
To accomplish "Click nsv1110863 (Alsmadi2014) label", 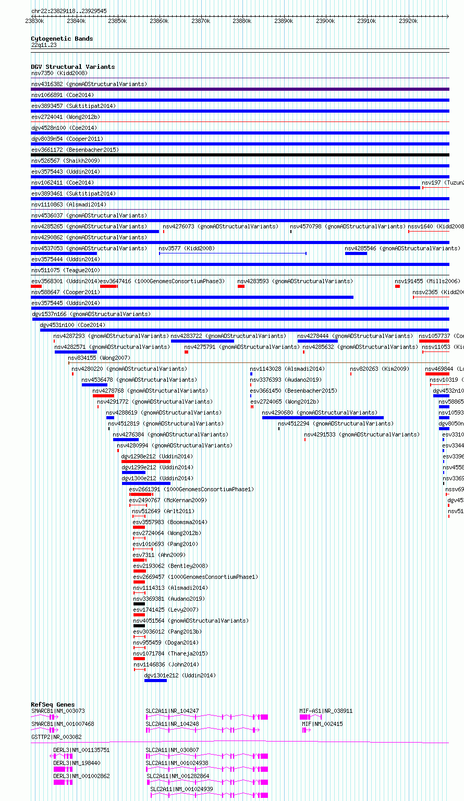I will click(69, 205).
